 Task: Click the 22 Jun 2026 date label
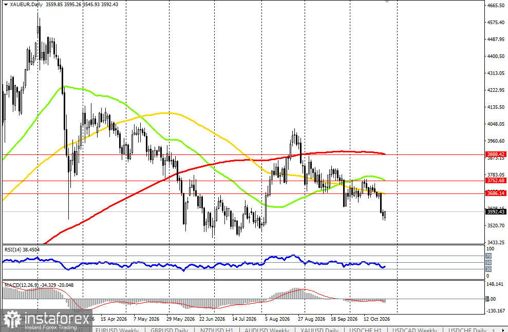point(212,319)
